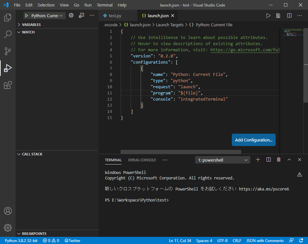Split the terminal pane
The width and height of the screenshot is (308, 244).
pyautogui.click(x=268, y=160)
